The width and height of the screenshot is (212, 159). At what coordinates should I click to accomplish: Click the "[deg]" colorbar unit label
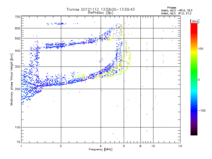point(195,21)
